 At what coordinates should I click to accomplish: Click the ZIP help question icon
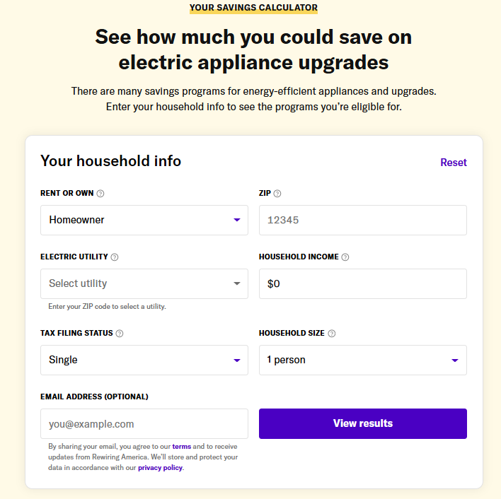277,194
